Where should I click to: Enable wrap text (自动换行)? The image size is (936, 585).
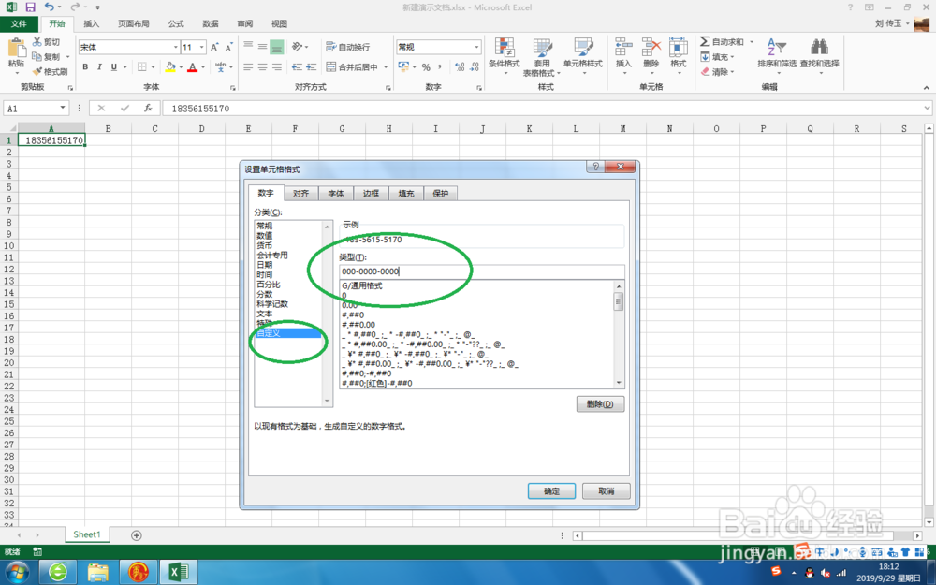click(351, 45)
